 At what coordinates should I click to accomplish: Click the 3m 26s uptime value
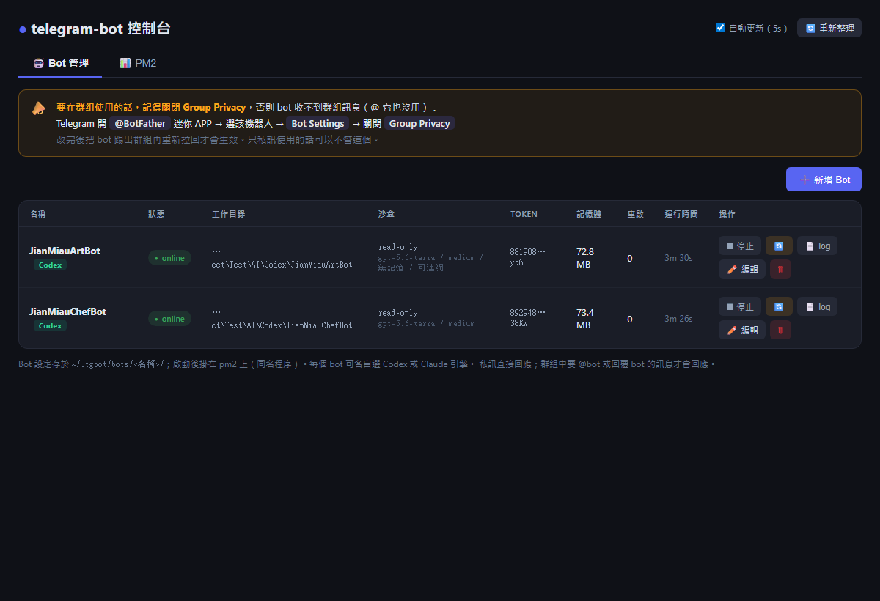(678, 319)
